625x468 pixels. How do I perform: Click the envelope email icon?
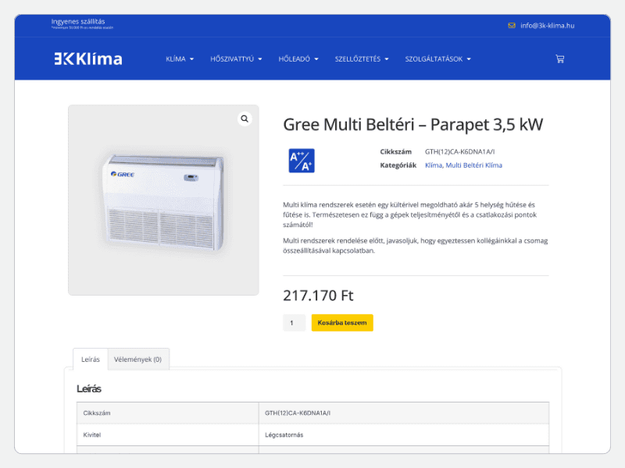click(x=512, y=26)
